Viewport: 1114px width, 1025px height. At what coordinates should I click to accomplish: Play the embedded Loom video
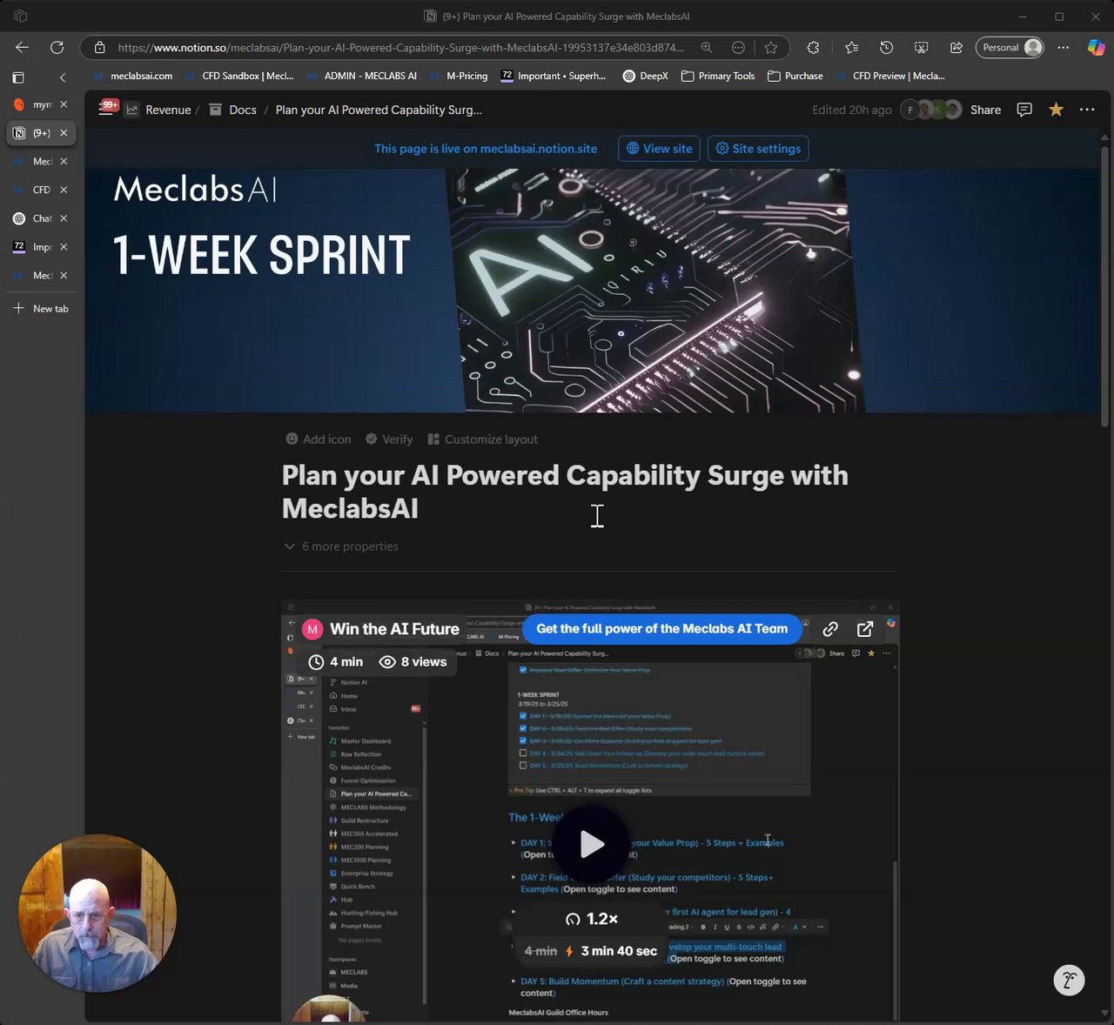tap(592, 844)
